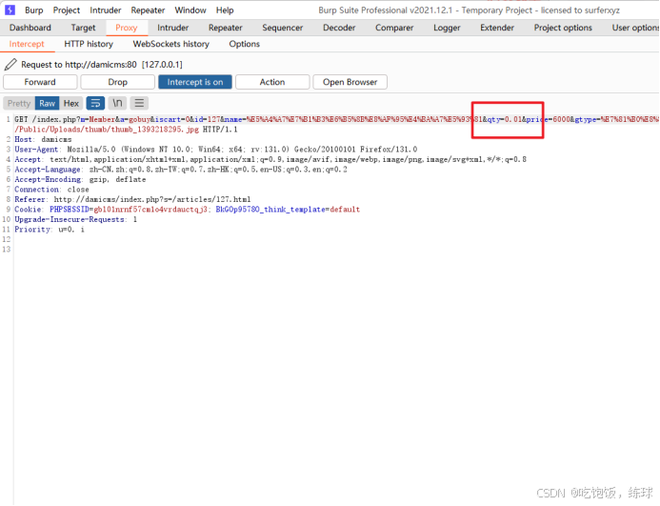Click the Accept-Encoding: gzip, deflate line
The width and height of the screenshot is (660, 506).
click(x=80, y=180)
